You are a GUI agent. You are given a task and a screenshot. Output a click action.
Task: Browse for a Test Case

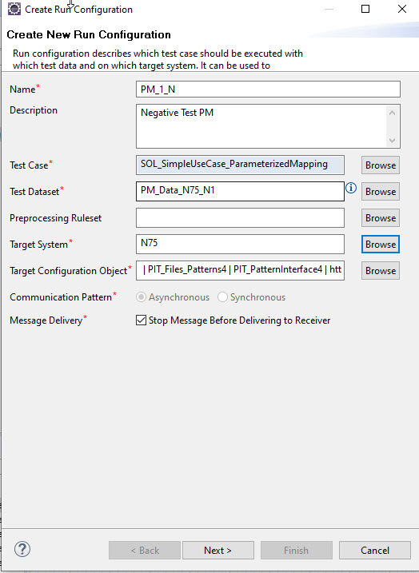[x=381, y=165]
